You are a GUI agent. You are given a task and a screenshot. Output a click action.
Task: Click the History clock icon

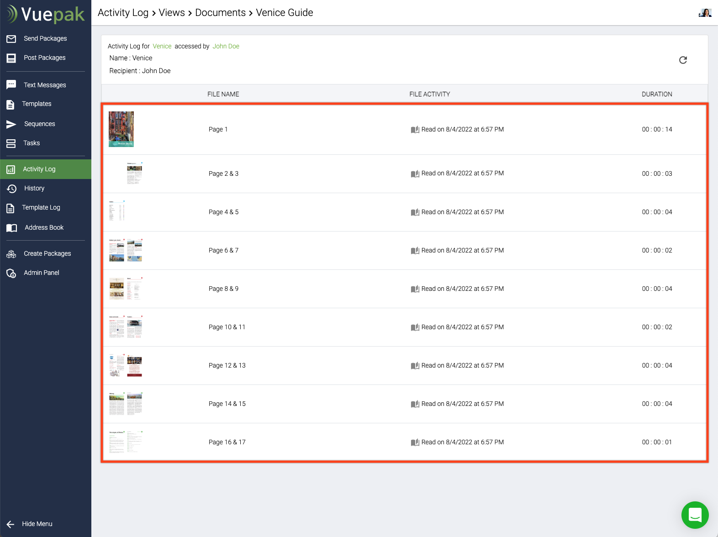tap(12, 189)
